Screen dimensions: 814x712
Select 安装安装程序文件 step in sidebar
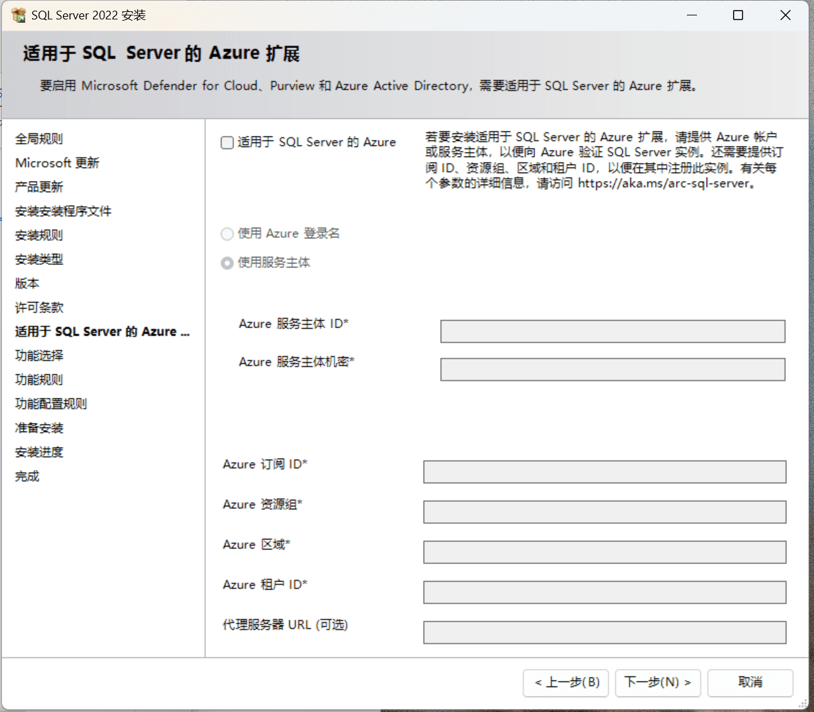pos(63,211)
